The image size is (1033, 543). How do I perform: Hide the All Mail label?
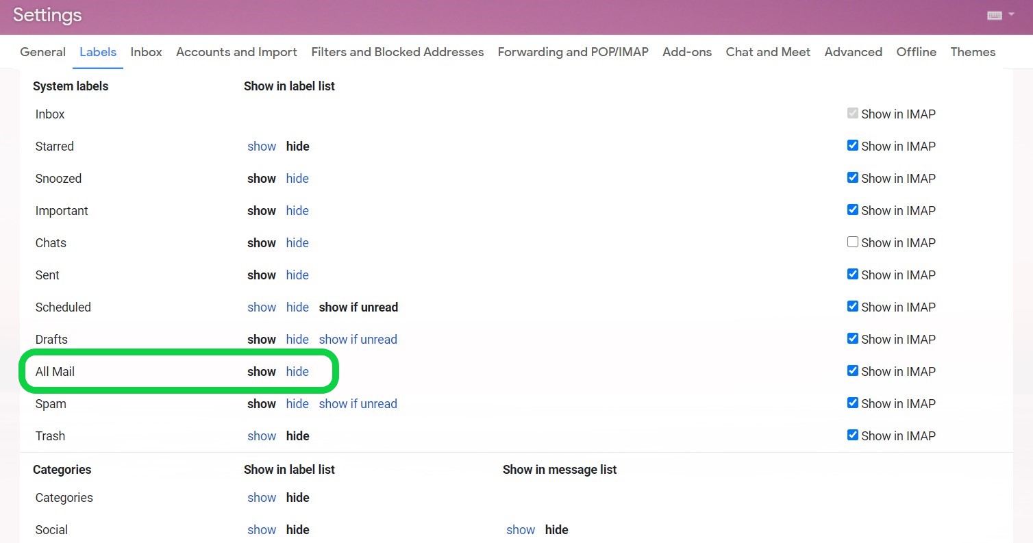pos(297,372)
